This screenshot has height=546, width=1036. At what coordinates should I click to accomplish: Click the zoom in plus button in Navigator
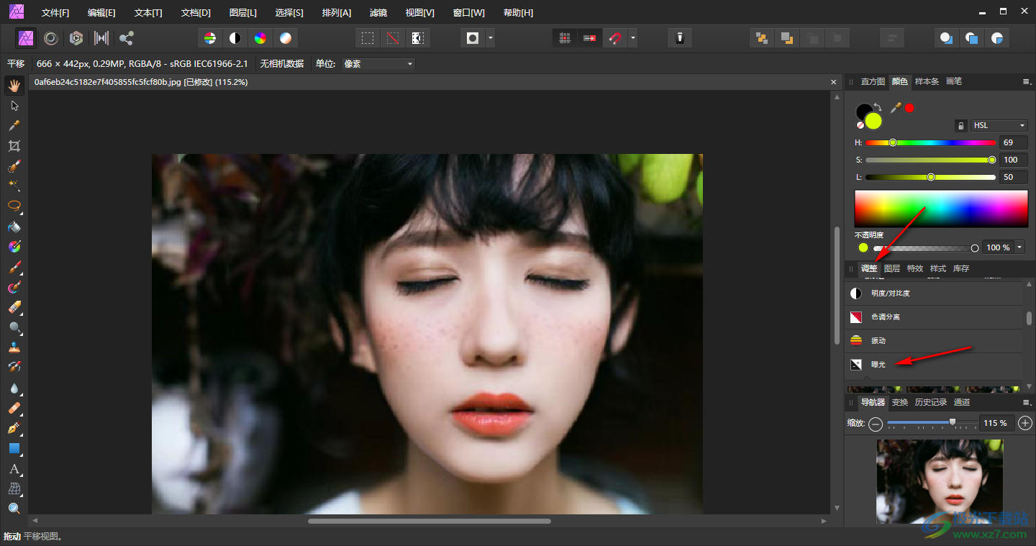tap(1025, 423)
